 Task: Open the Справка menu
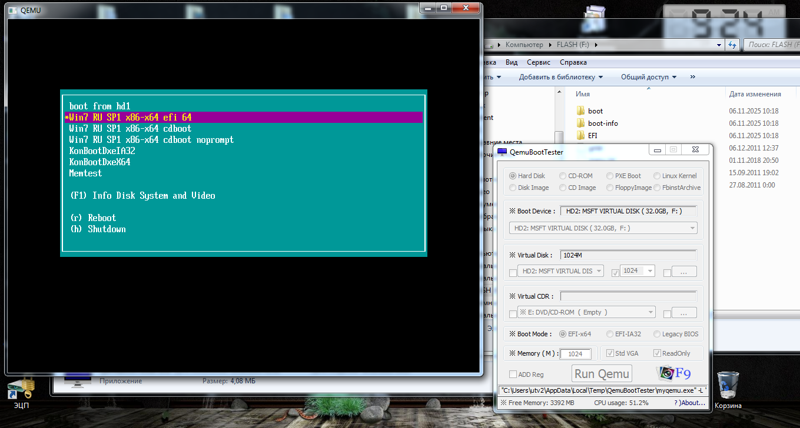click(573, 62)
